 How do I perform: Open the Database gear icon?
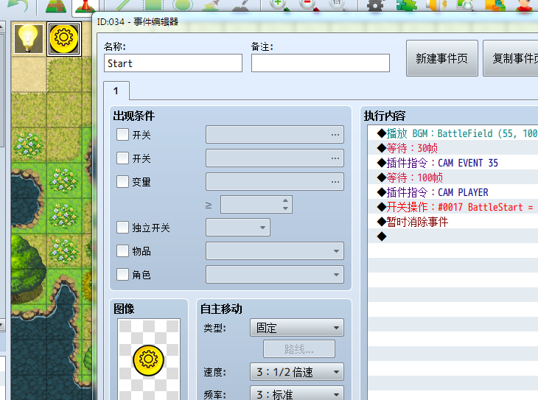[375, 5]
